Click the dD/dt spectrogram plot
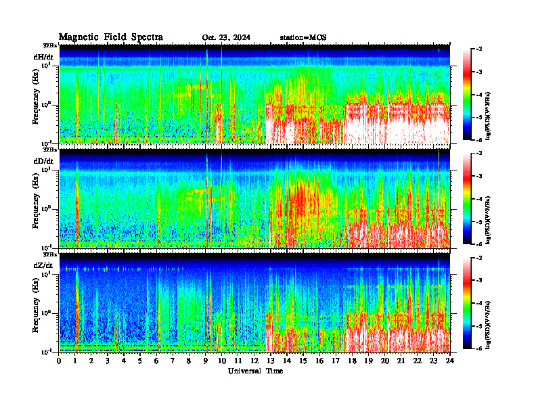 pyautogui.click(x=254, y=199)
